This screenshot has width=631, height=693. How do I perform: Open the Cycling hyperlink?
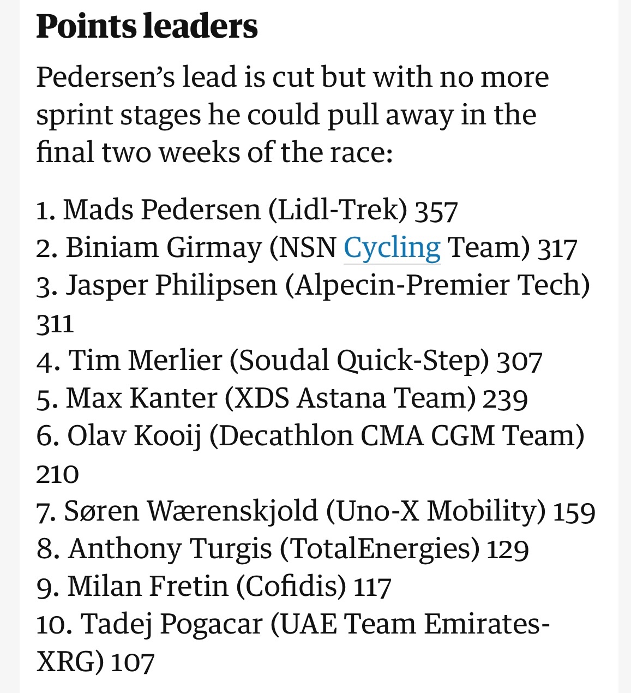click(x=392, y=248)
